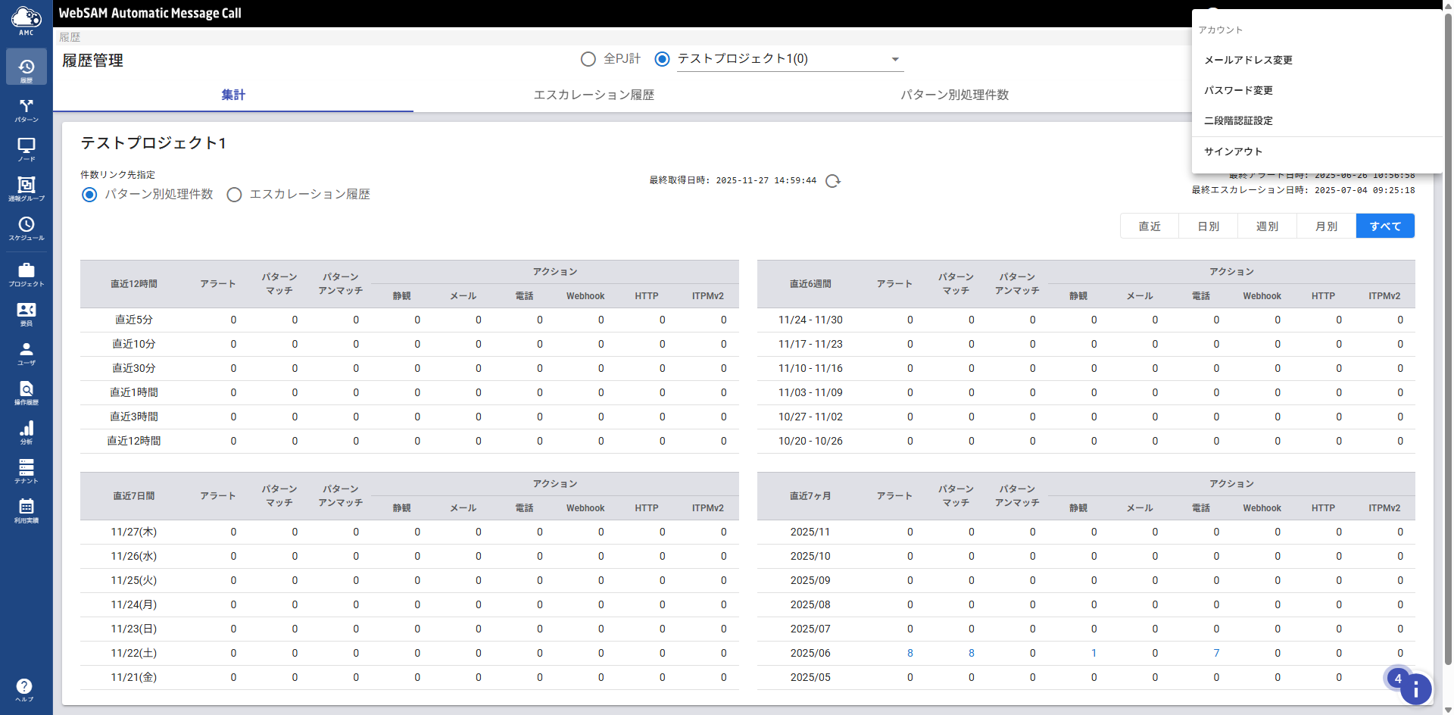Image resolution: width=1454 pixels, height=715 pixels.
Task: Choose パスワード変更 from account menu
Action: 1238,90
